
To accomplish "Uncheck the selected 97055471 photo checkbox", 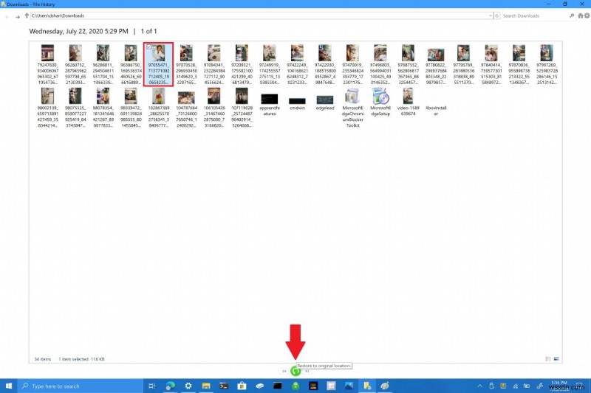I will click(x=149, y=46).
